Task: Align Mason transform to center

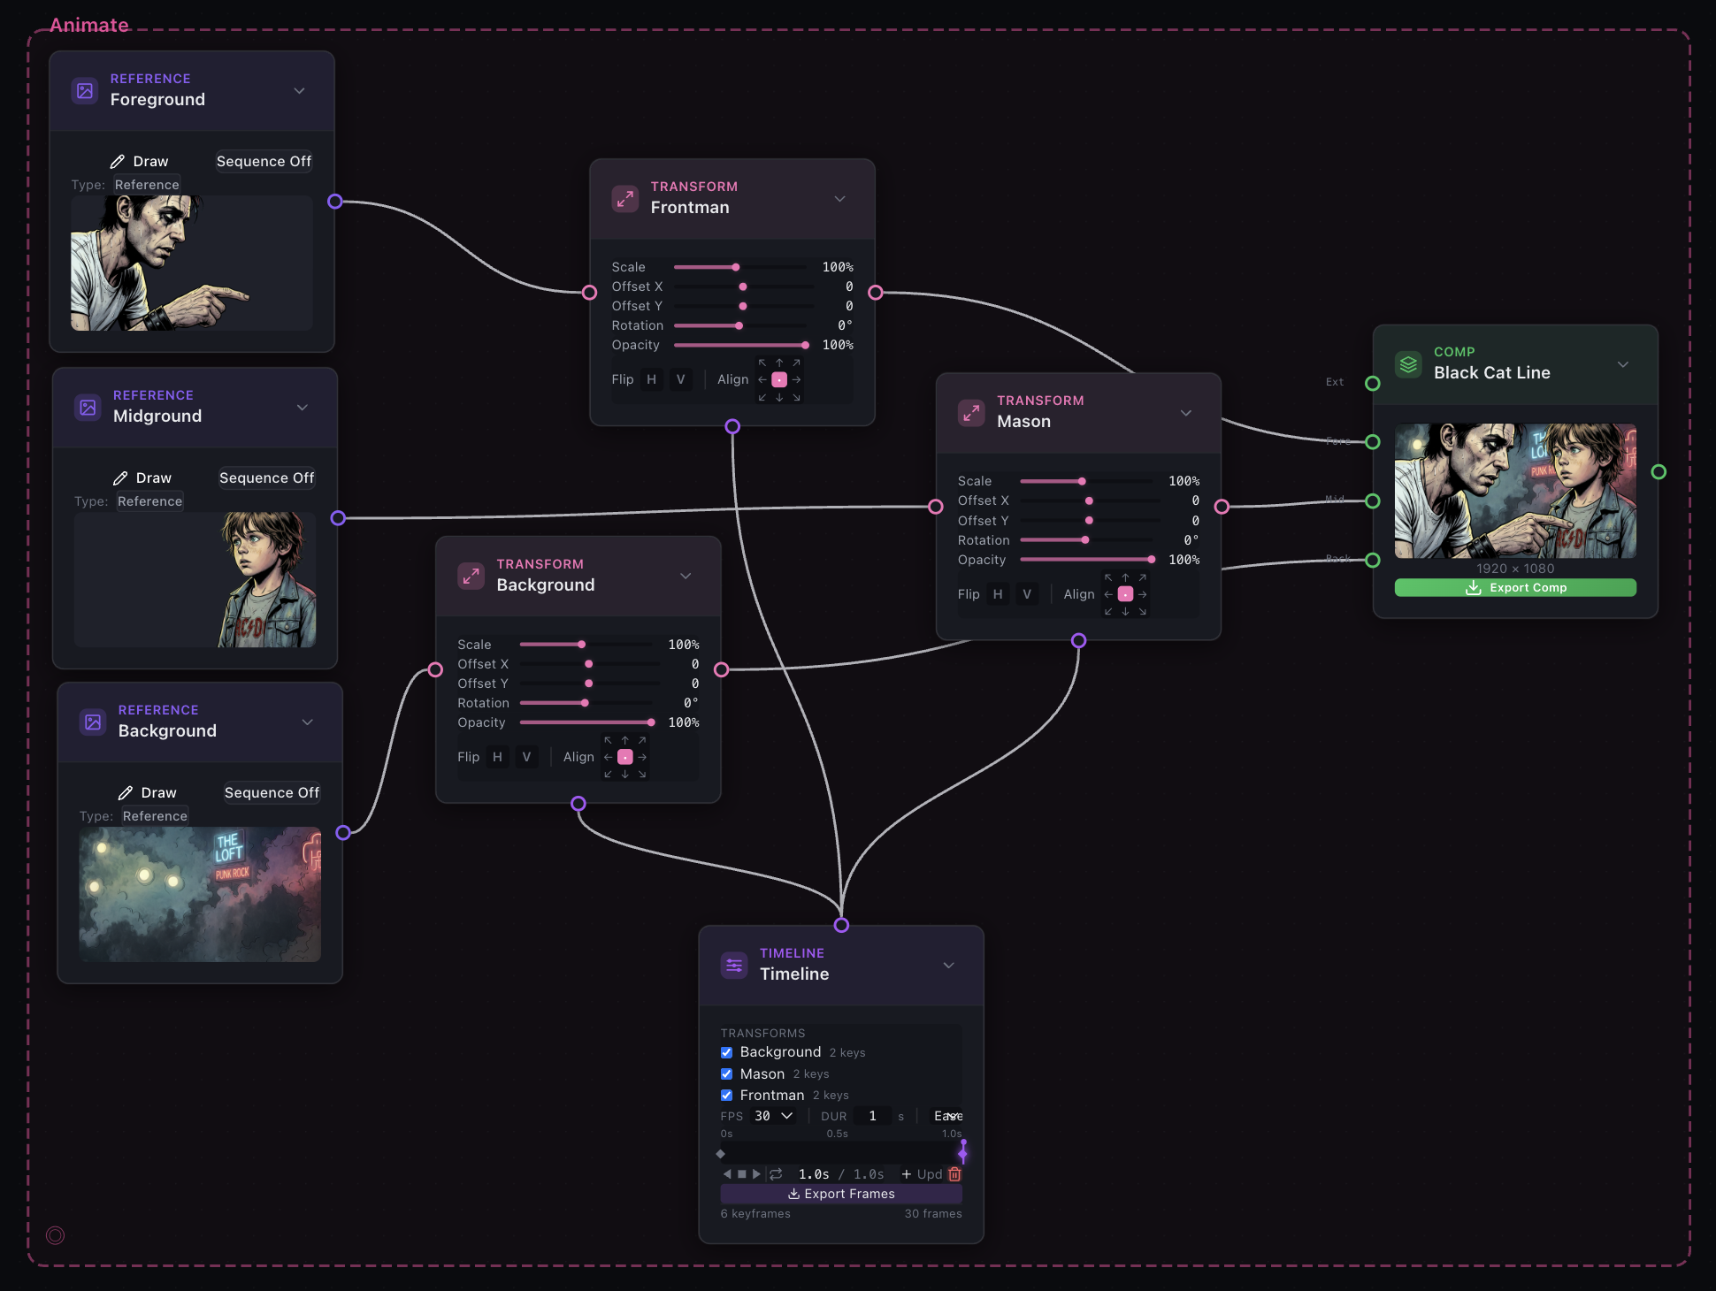Action: click(1125, 594)
